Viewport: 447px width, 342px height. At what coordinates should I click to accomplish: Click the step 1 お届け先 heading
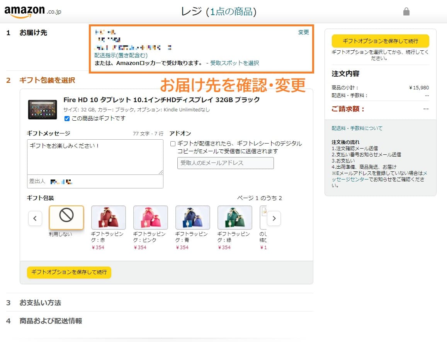point(33,33)
